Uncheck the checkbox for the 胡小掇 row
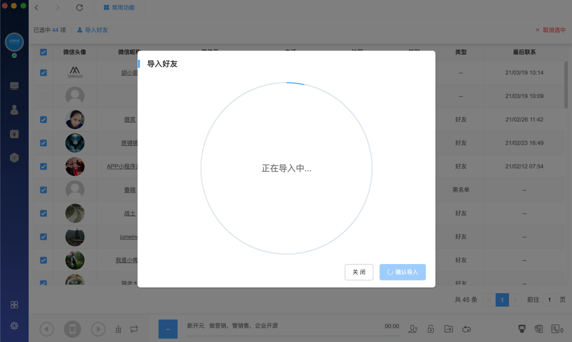The image size is (572, 342). click(43, 73)
